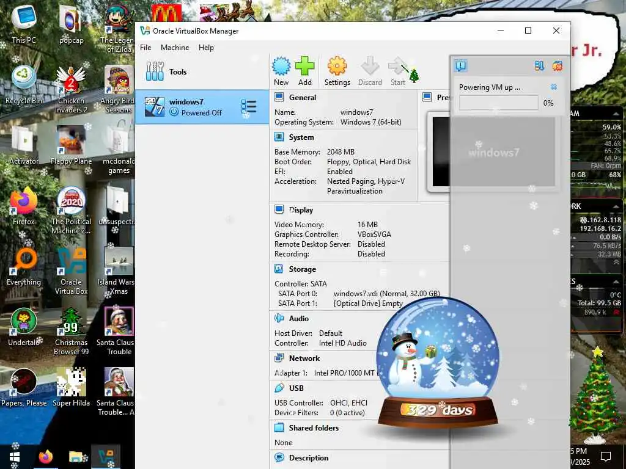This screenshot has height=469, width=626.
Task: Click the Optical Drive Empty entry
Action: (368, 304)
